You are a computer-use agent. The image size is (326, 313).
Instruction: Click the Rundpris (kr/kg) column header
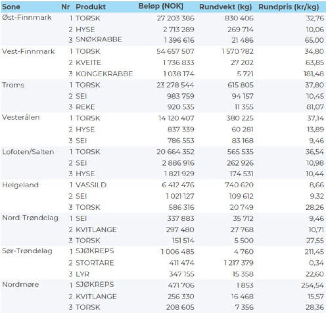point(291,7)
